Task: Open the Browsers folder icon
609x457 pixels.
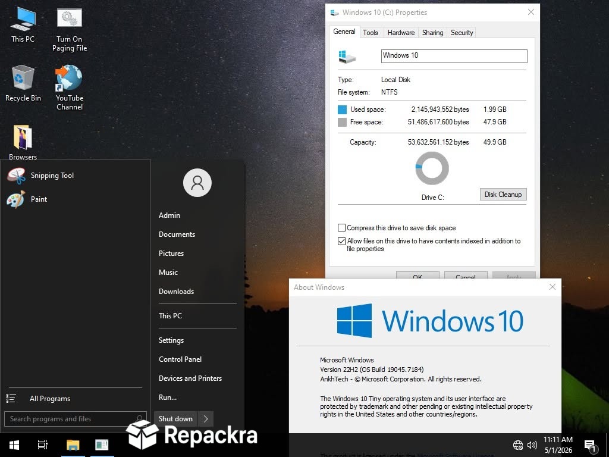Action: pos(23,142)
